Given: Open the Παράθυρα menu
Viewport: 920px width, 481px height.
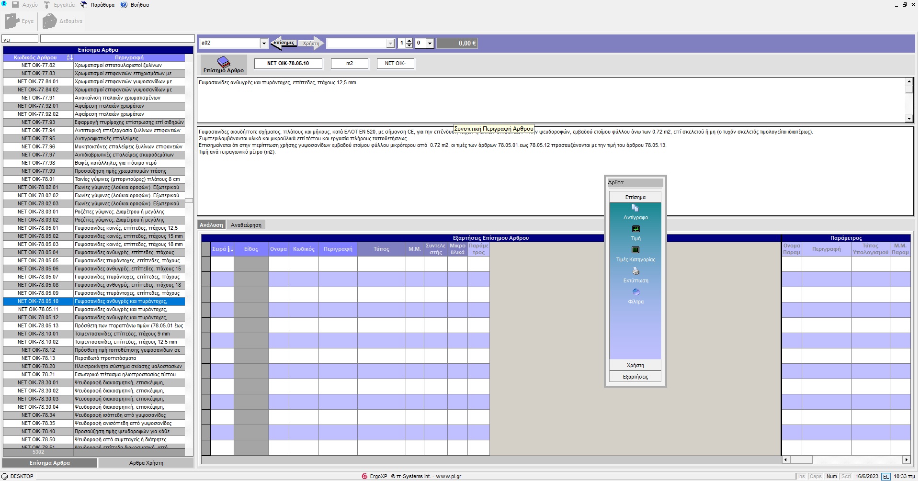Looking at the screenshot, I should (x=102, y=5).
